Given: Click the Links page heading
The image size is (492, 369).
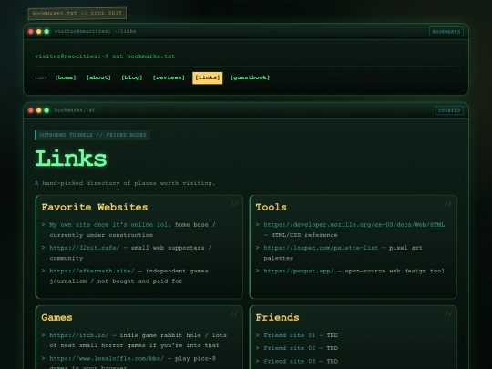Looking at the screenshot, I should tap(71, 159).
